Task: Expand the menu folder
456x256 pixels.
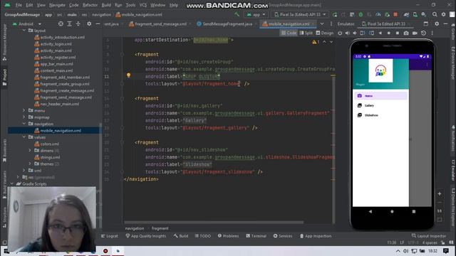Action: pyautogui.click(x=24, y=111)
